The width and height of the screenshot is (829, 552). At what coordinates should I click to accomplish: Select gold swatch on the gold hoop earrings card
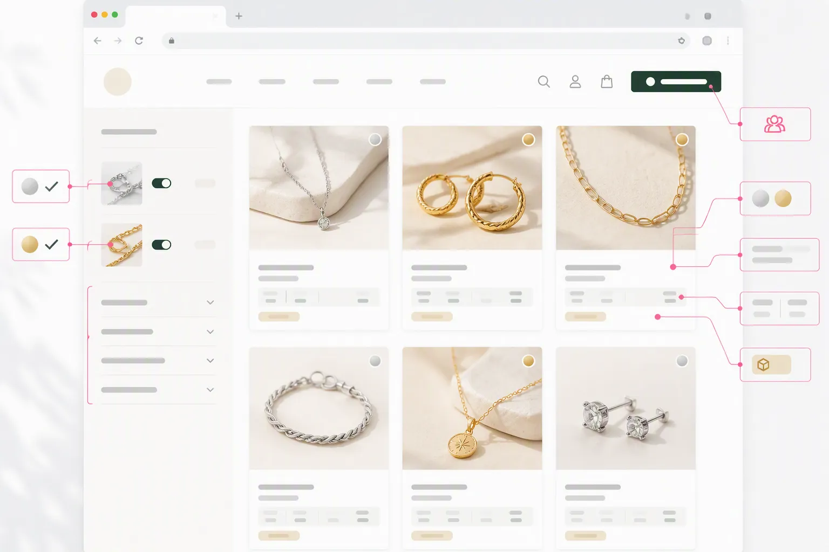coord(528,140)
